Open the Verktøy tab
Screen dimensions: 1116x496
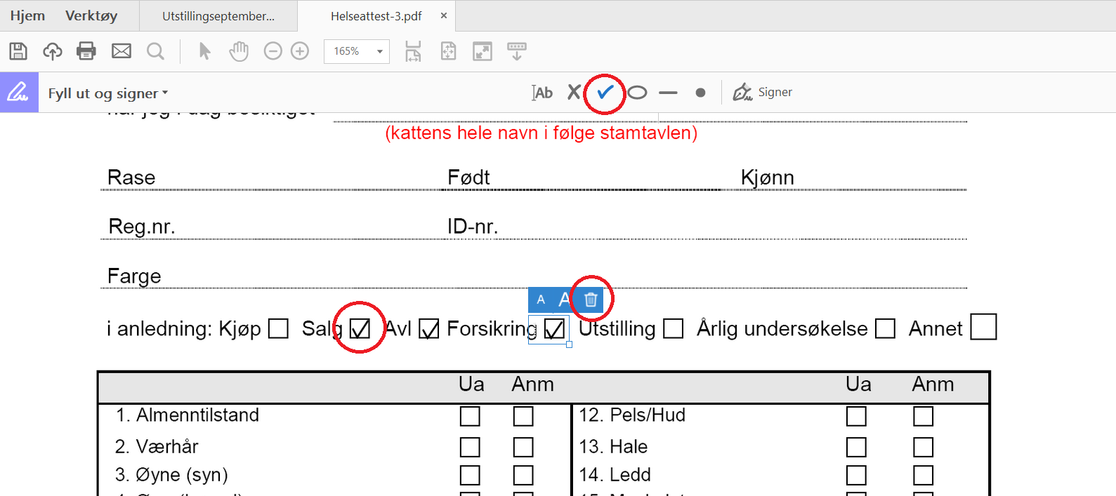91,15
